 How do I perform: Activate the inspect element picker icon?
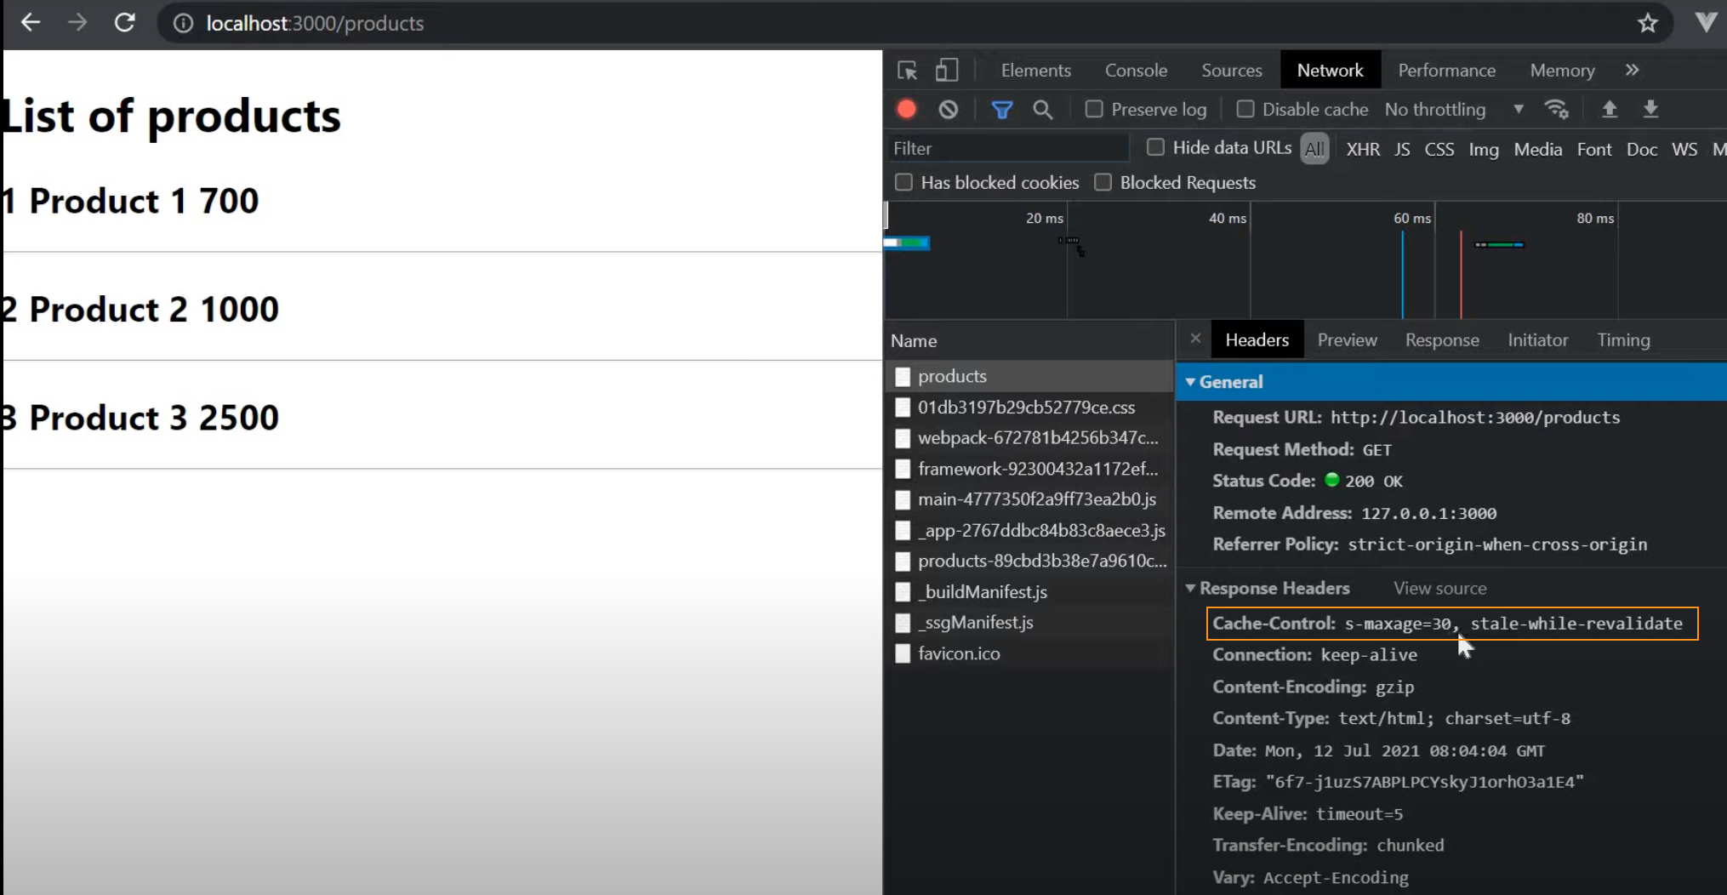pos(907,71)
